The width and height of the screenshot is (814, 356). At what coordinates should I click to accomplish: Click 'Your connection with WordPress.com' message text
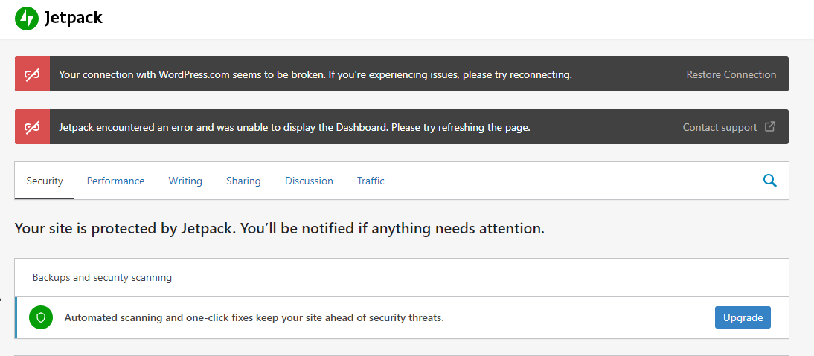click(x=315, y=74)
